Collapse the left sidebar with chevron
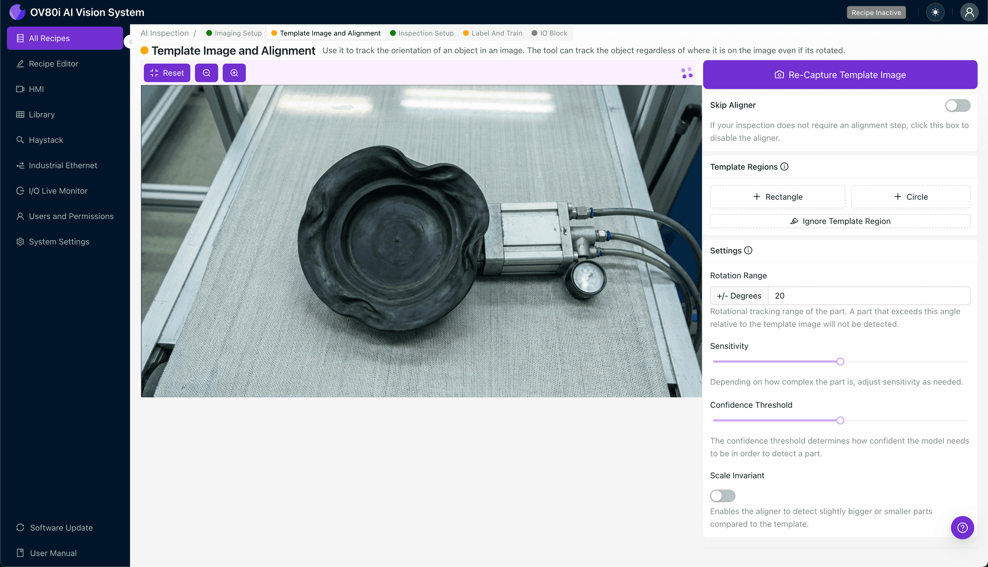988x567 pixels. (130, 41)
